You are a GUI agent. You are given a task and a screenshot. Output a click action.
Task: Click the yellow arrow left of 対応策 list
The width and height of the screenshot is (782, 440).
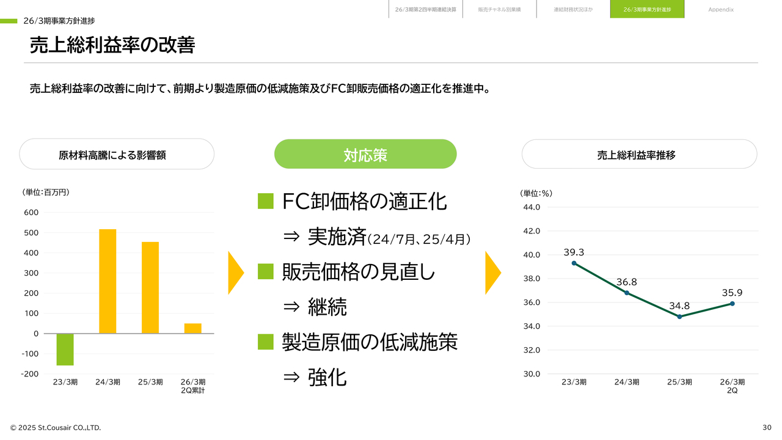click(236, 273)
